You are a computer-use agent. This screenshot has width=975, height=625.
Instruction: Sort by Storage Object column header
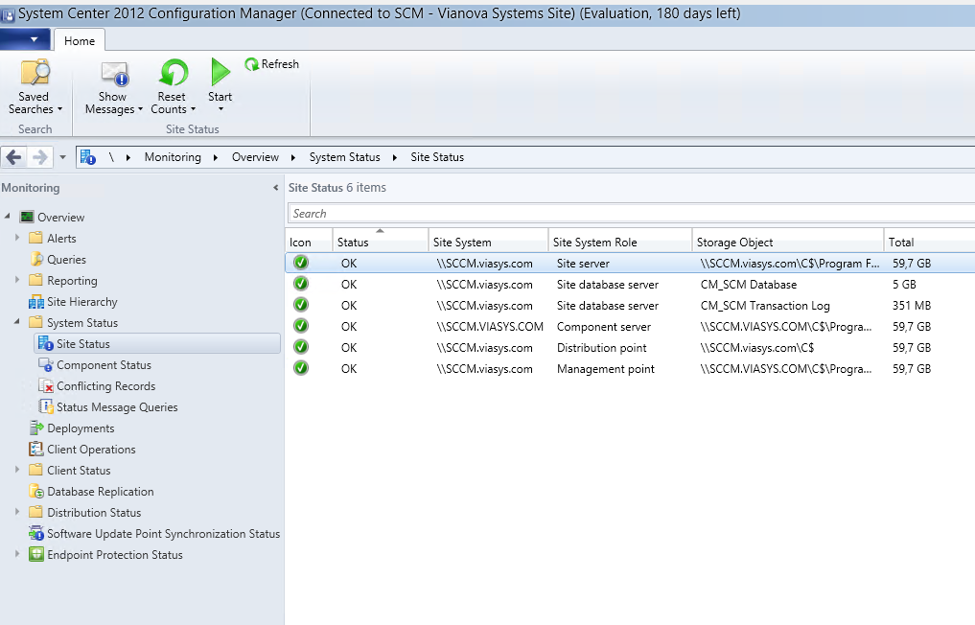787,242
